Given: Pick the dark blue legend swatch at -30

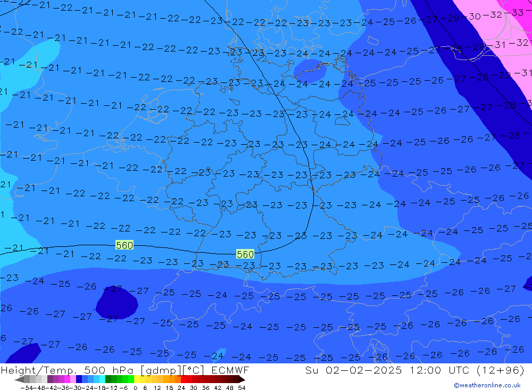Looking at the screenshot, I should click(x=79, y=379).
